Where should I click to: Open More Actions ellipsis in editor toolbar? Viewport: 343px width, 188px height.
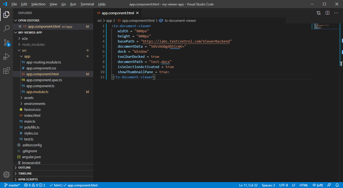(336, 13)
